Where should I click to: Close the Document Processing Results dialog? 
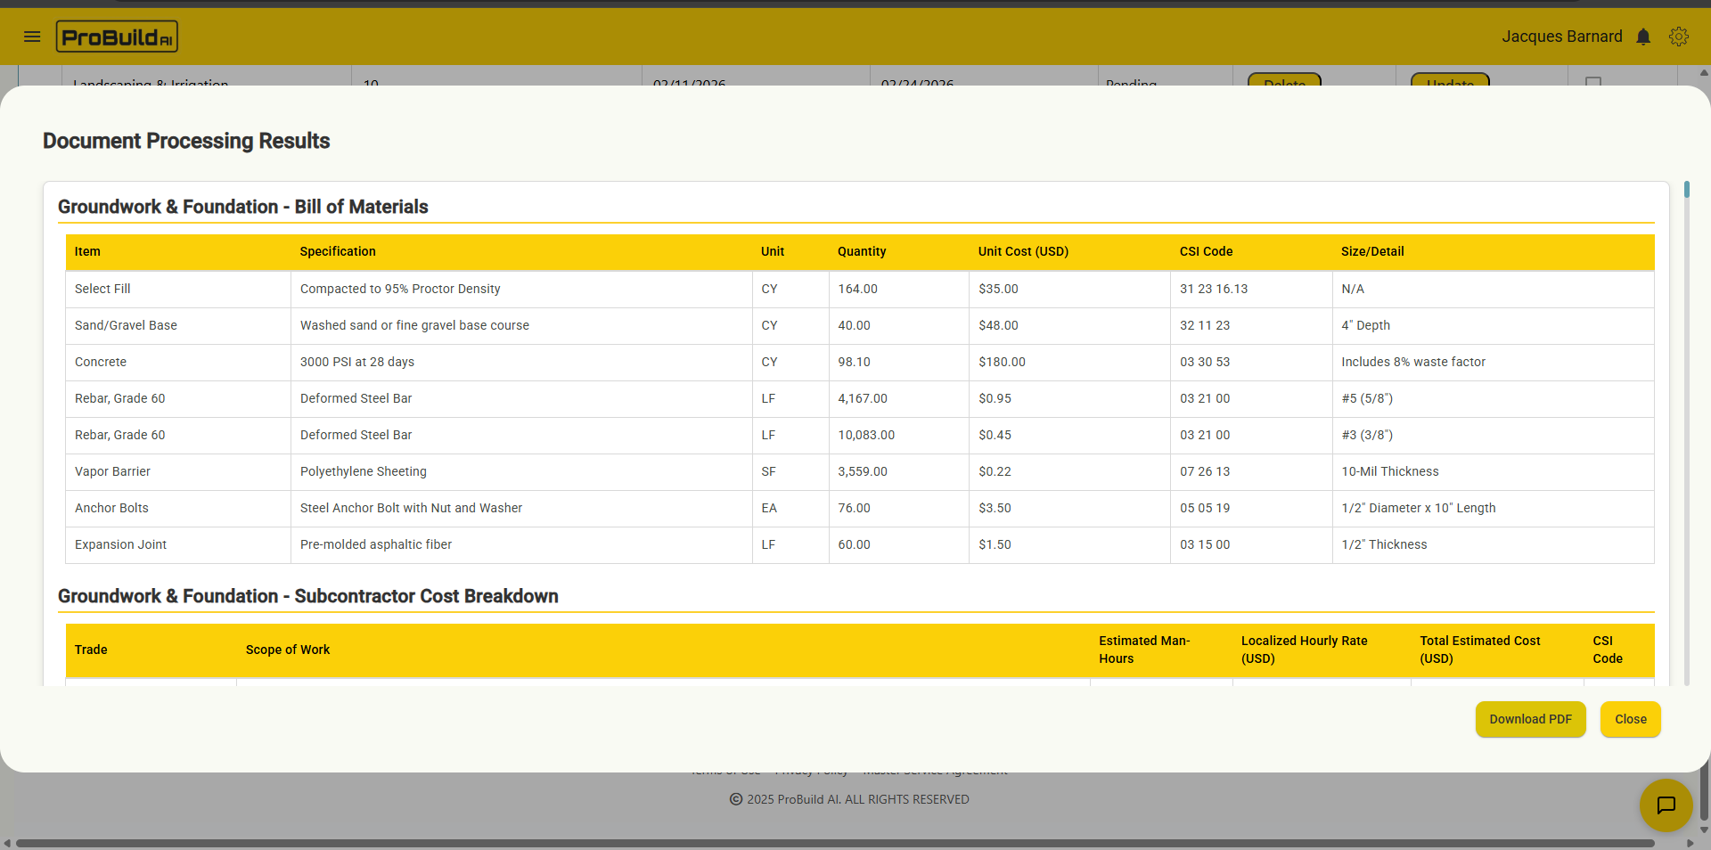[x=1630, y=719]
